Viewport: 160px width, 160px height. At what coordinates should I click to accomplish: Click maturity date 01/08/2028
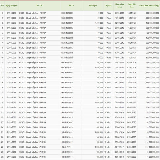click(131, 137)
